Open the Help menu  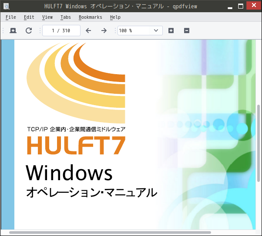(115, 17)
